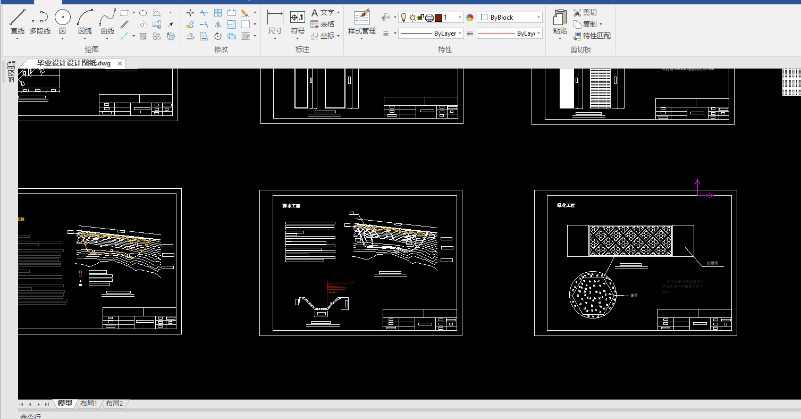The width and height of the screenshot is (801, 419).
Task: Click the rainbow color wheel icon
Action: (x=470, y=18)
